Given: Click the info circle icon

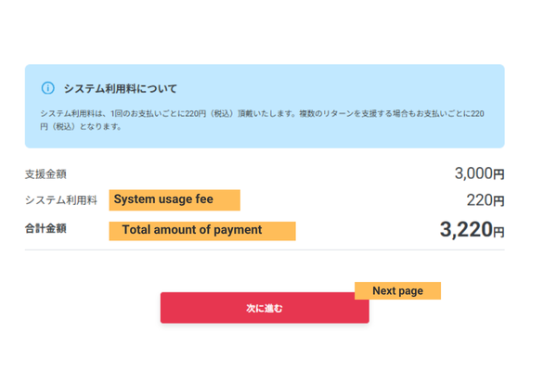Looking at the screenshot, I should (x=48, y=88).
